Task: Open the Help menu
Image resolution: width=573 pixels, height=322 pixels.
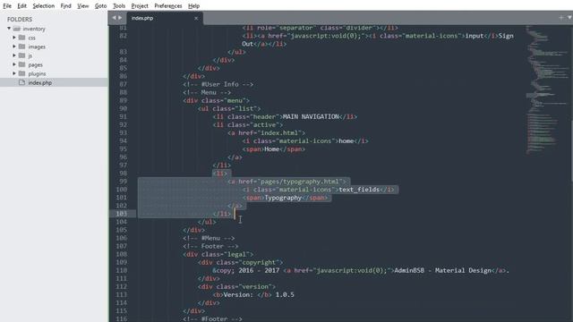Action: [193, 6]
